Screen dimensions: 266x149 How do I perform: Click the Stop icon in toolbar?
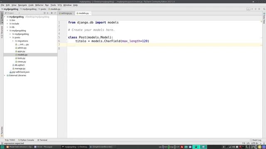[259, 9]
